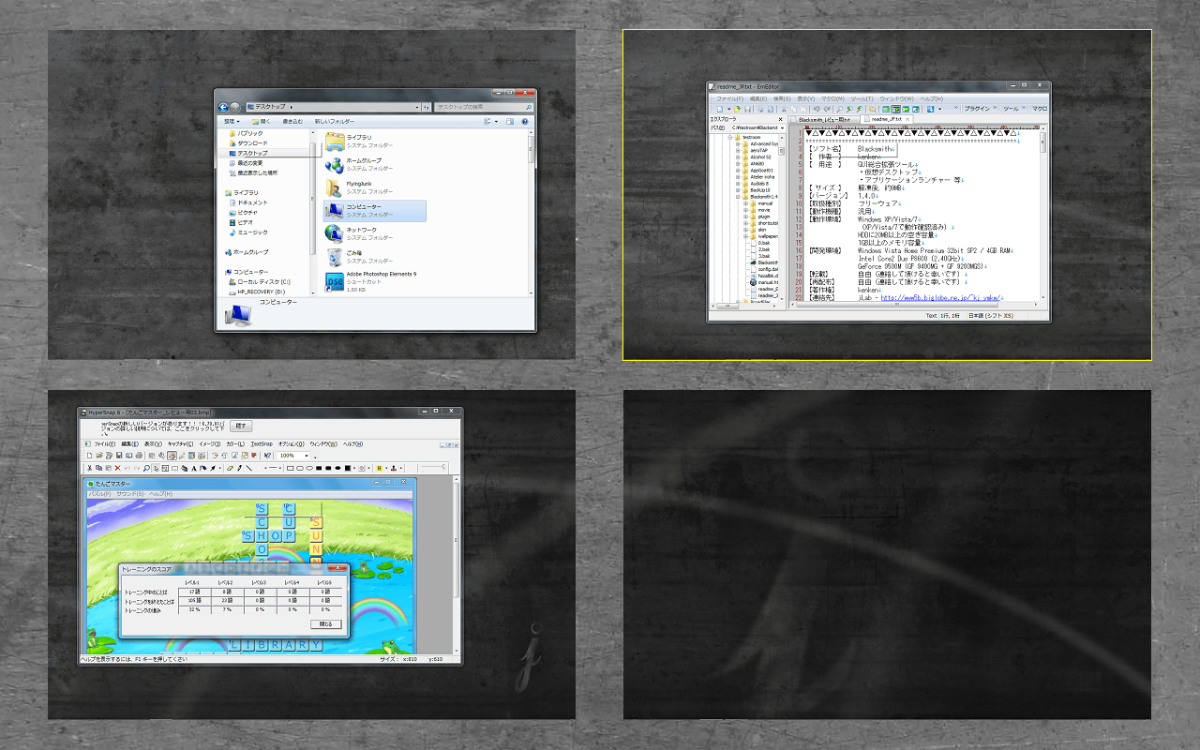
Task: Open the 整理 dropdown in the Explorer toolbar
Action: pyautogui.click(x=232, y=121)
